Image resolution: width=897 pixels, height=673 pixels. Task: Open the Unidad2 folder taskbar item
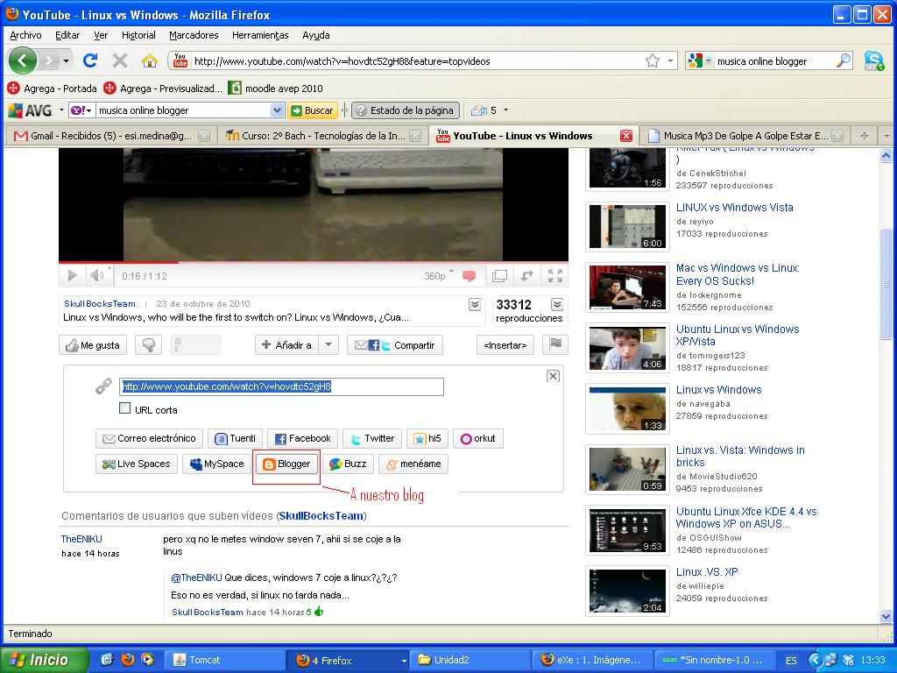click(470, 660)
